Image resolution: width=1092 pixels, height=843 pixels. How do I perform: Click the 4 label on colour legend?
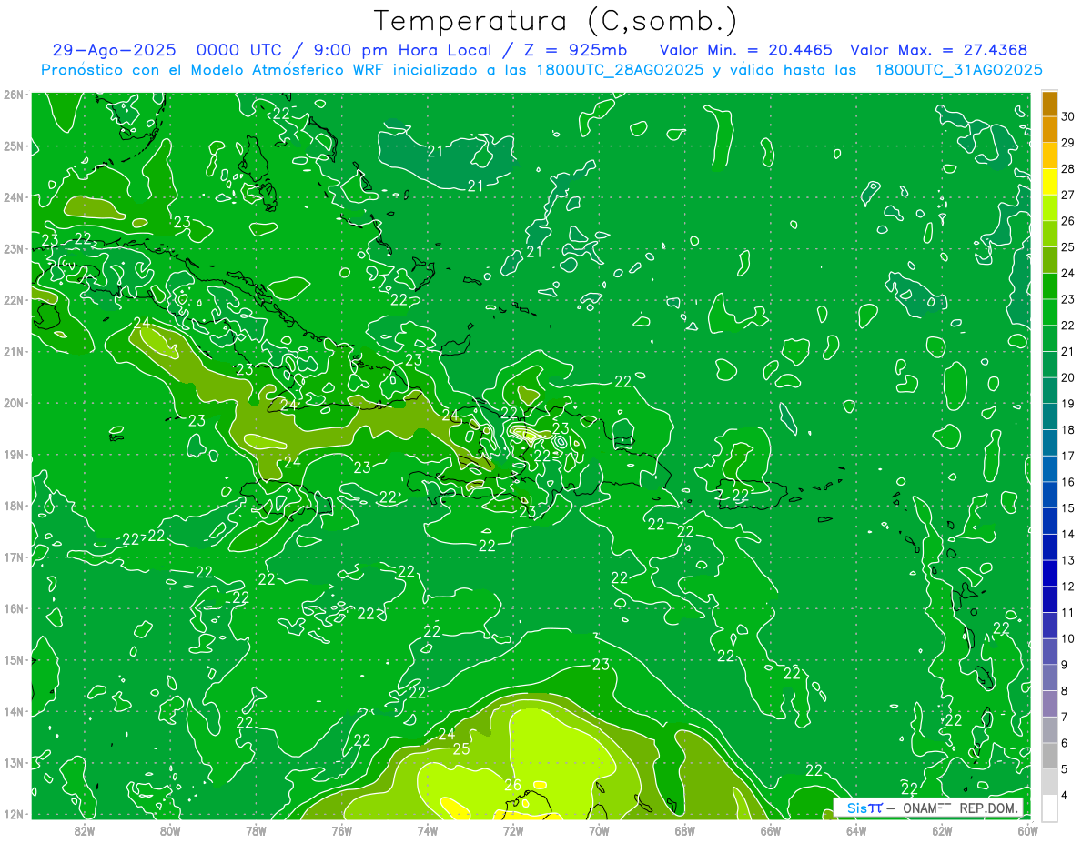1065,796
